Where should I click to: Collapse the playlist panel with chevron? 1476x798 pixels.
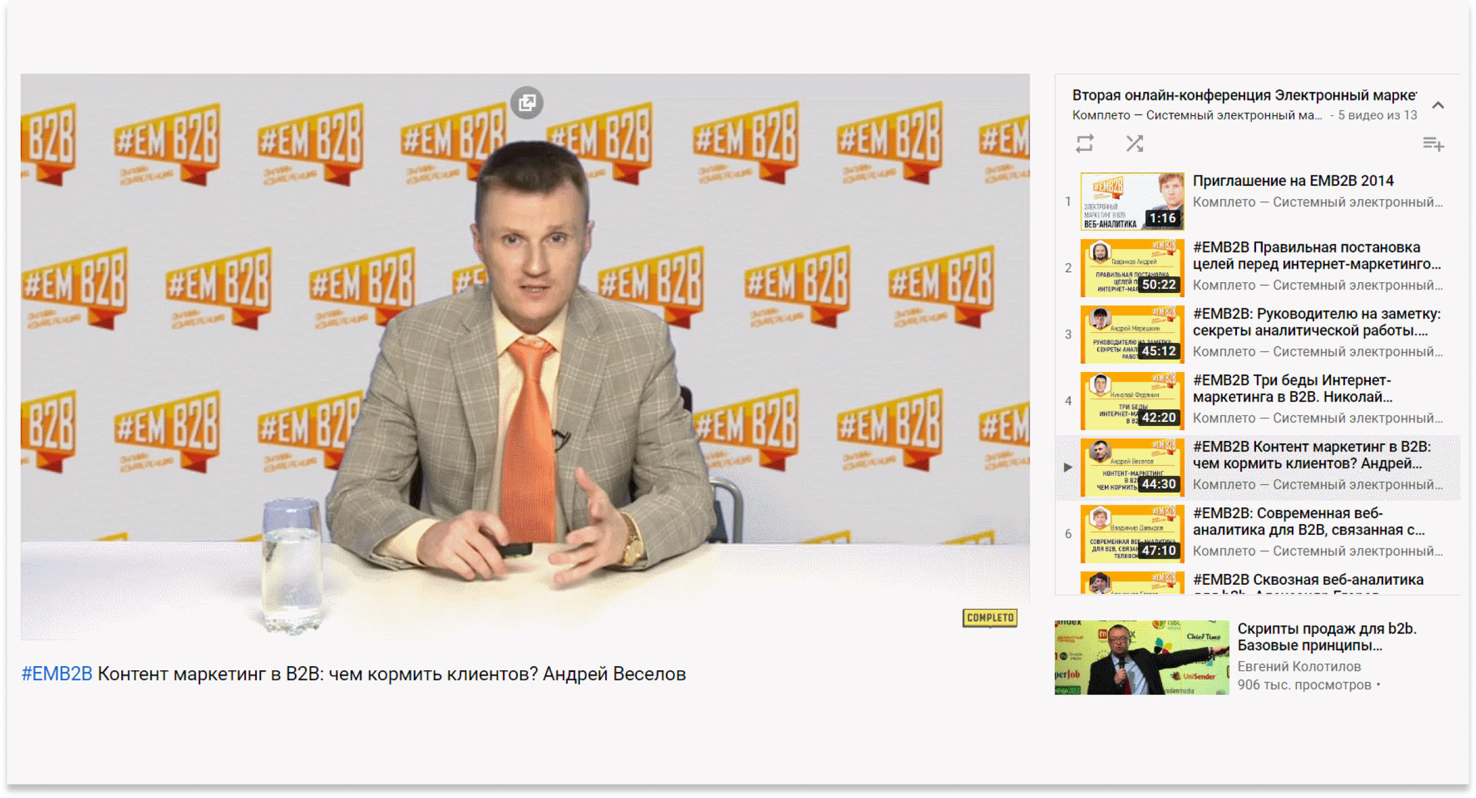point(1438,105)
